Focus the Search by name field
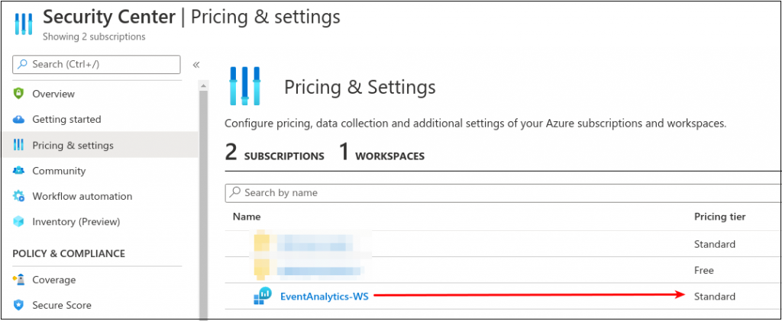 coord(504,193)
